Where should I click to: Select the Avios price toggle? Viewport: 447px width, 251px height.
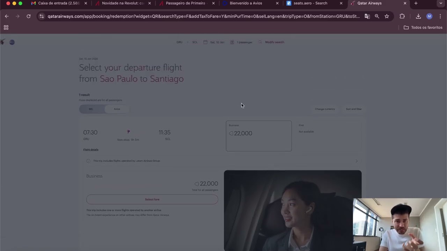(x=117, y=109)
